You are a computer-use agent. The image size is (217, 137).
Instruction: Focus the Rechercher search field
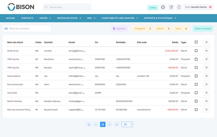pyautogui.click(x=67, y=7)
